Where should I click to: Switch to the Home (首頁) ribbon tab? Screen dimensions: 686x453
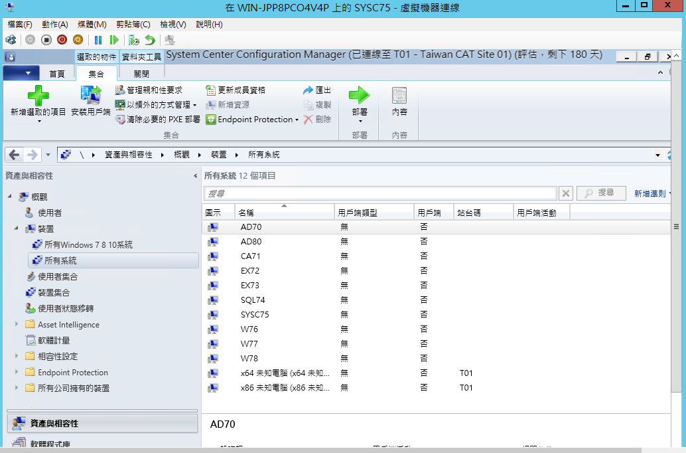click(x=57, y=74)
